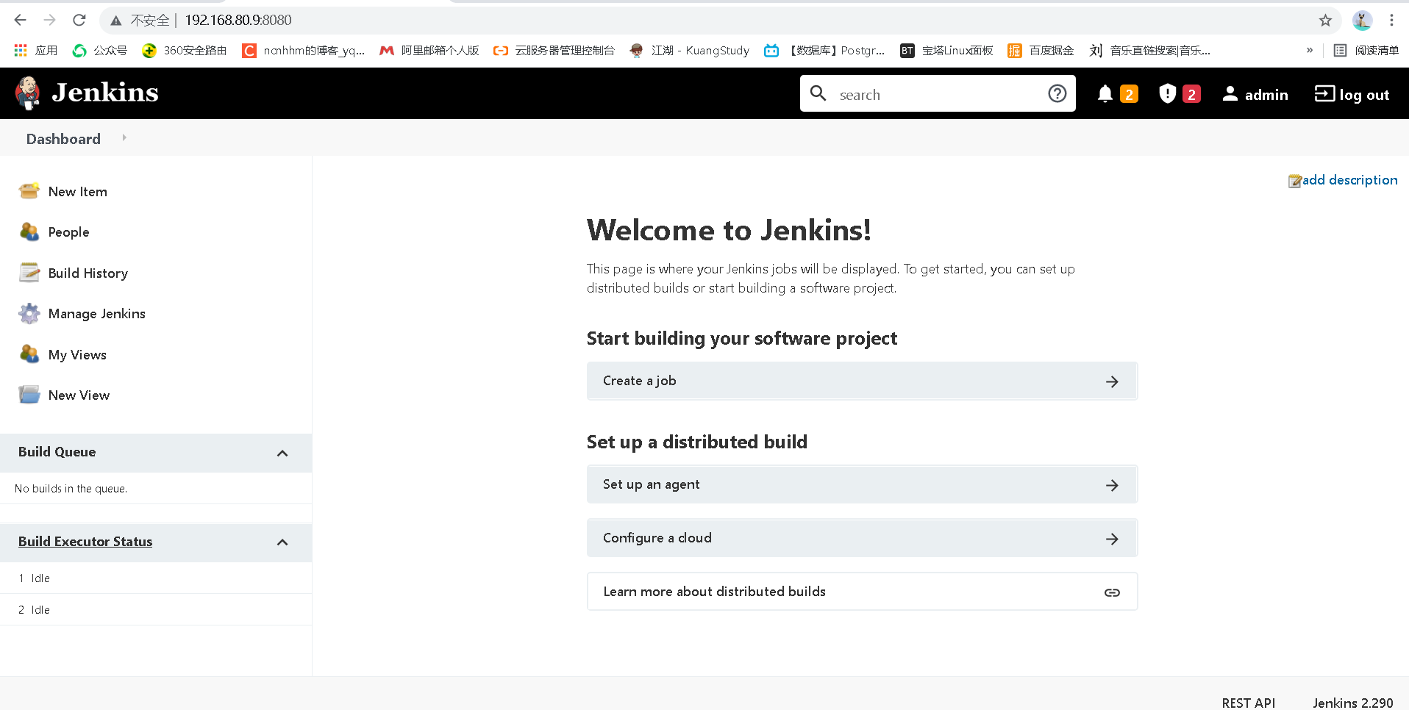Go forward in the browser
1409x710 pixels.
[50, 20]
